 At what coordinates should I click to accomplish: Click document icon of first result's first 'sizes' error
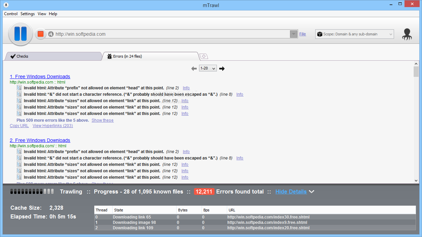point(19,100)
